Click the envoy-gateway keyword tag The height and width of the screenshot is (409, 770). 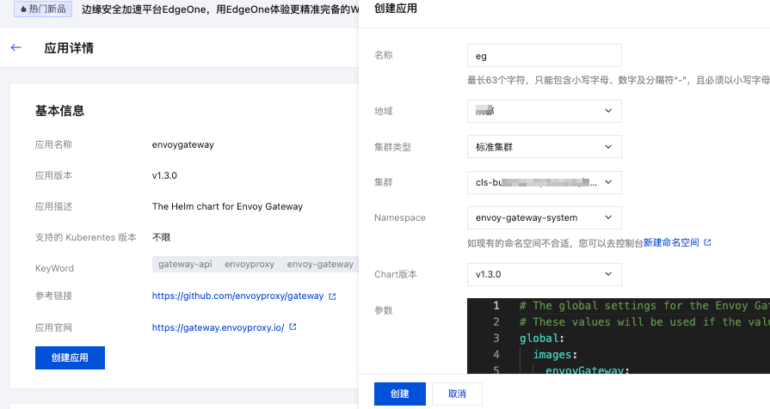point(320,265)
